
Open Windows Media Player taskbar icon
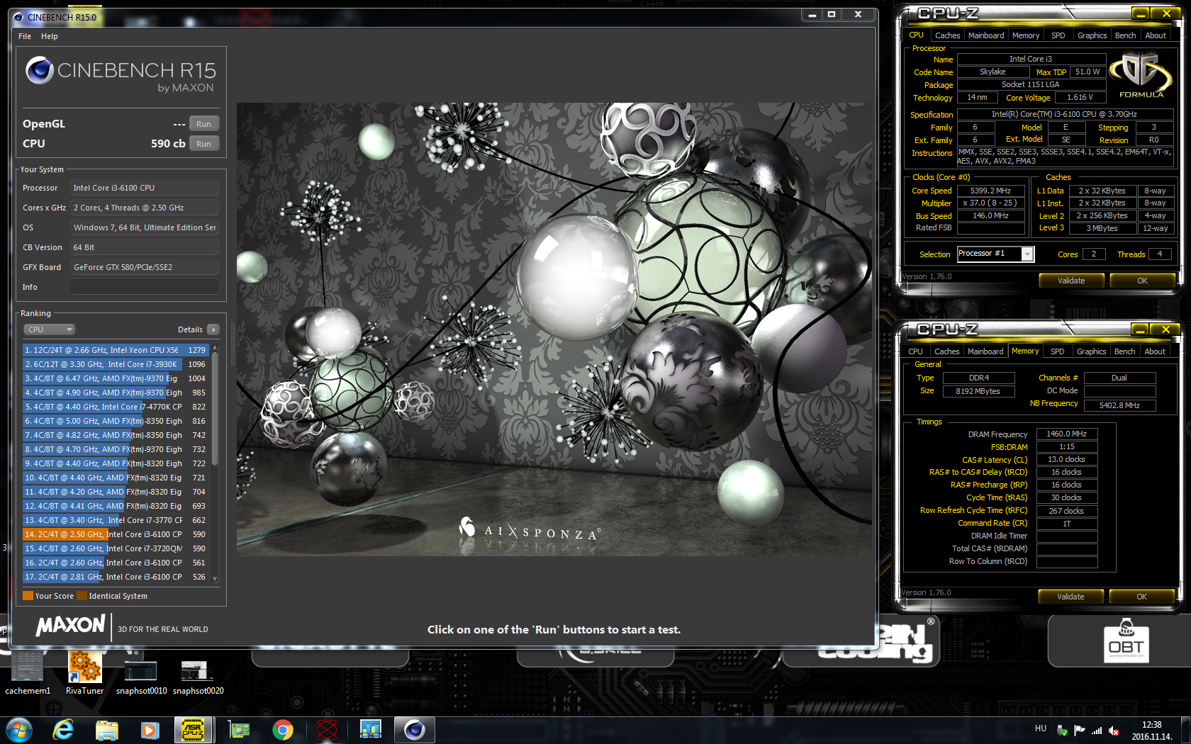[150, 729]
